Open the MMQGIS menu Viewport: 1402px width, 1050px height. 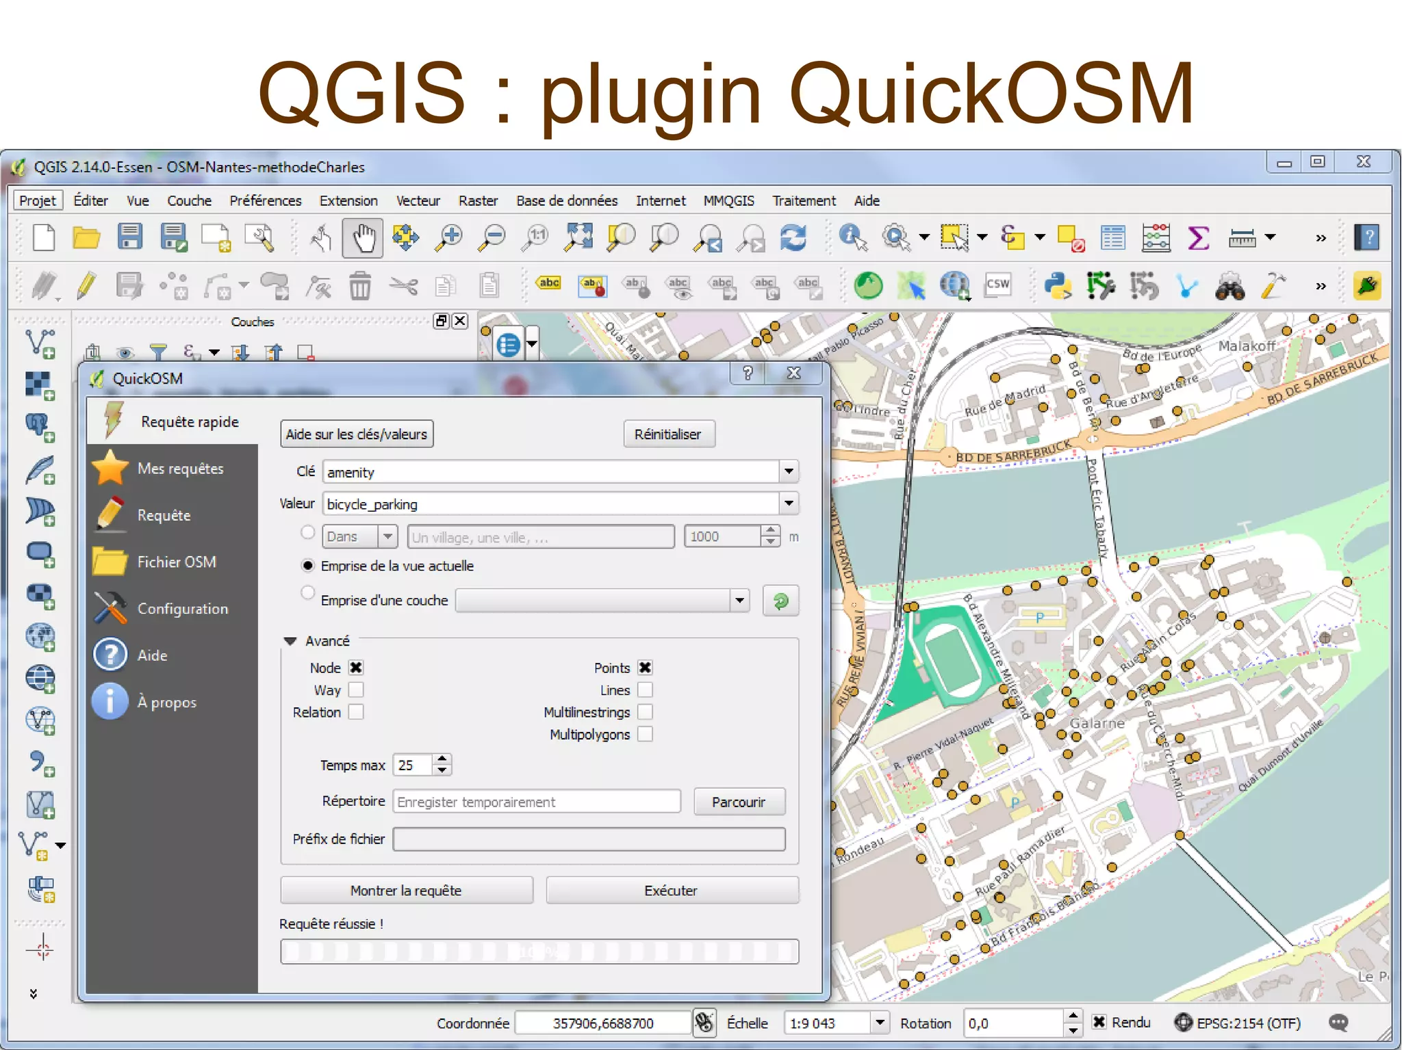coord(729,200)
